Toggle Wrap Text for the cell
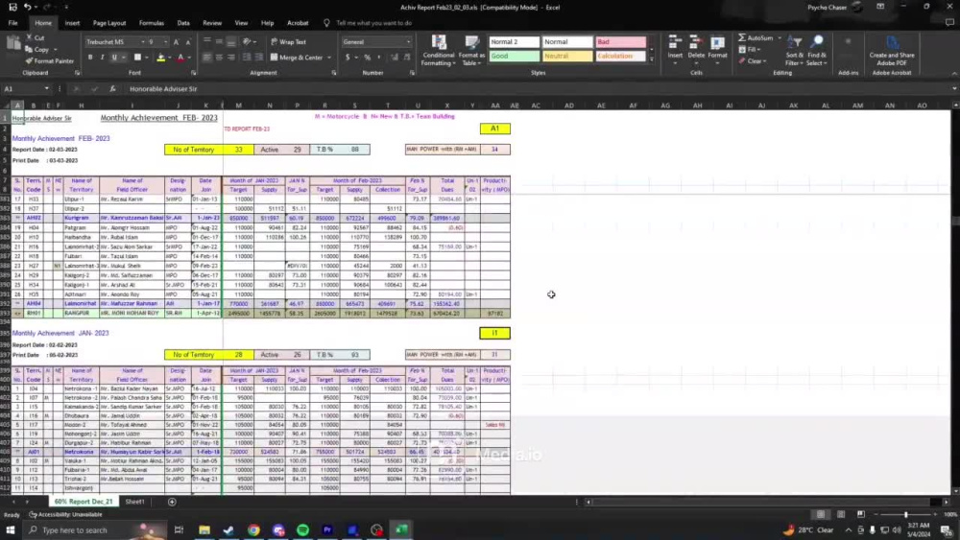 pos(288,42)
